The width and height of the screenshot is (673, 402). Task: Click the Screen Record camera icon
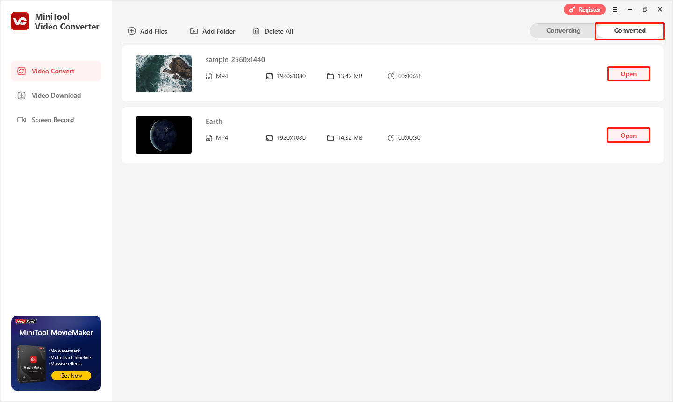pos(21,120)
